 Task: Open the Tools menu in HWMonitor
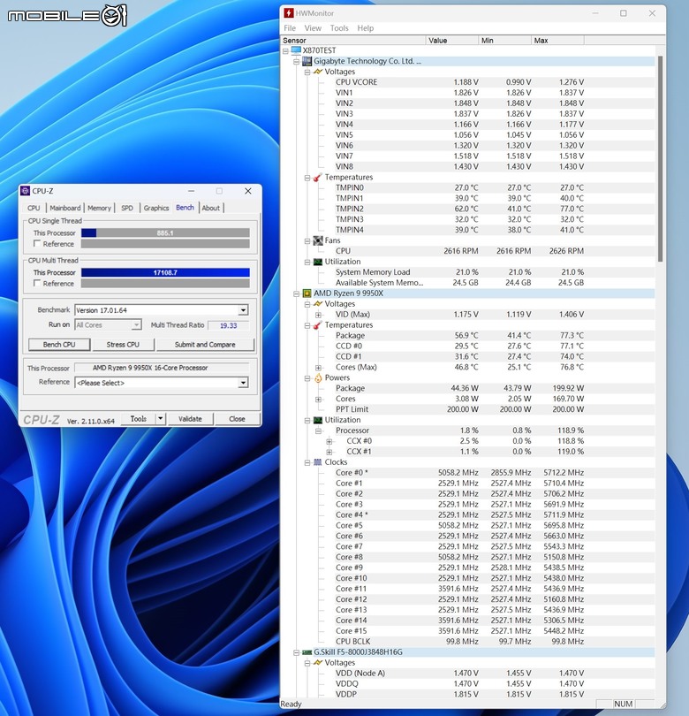coord(339,28)
